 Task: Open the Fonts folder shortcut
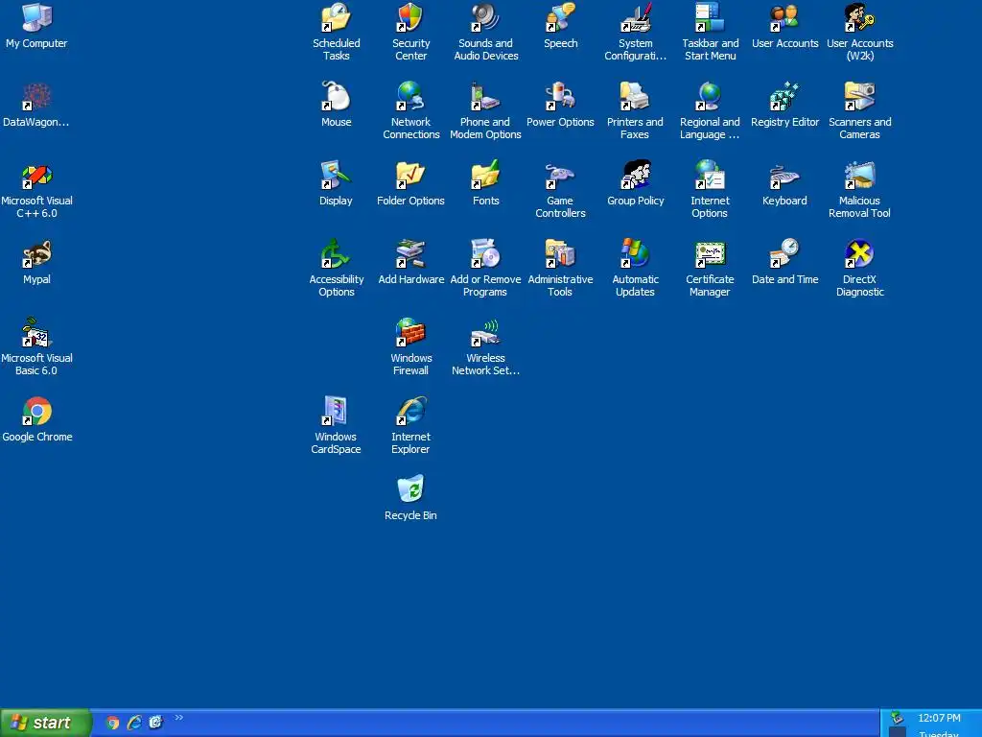point(486,183)
